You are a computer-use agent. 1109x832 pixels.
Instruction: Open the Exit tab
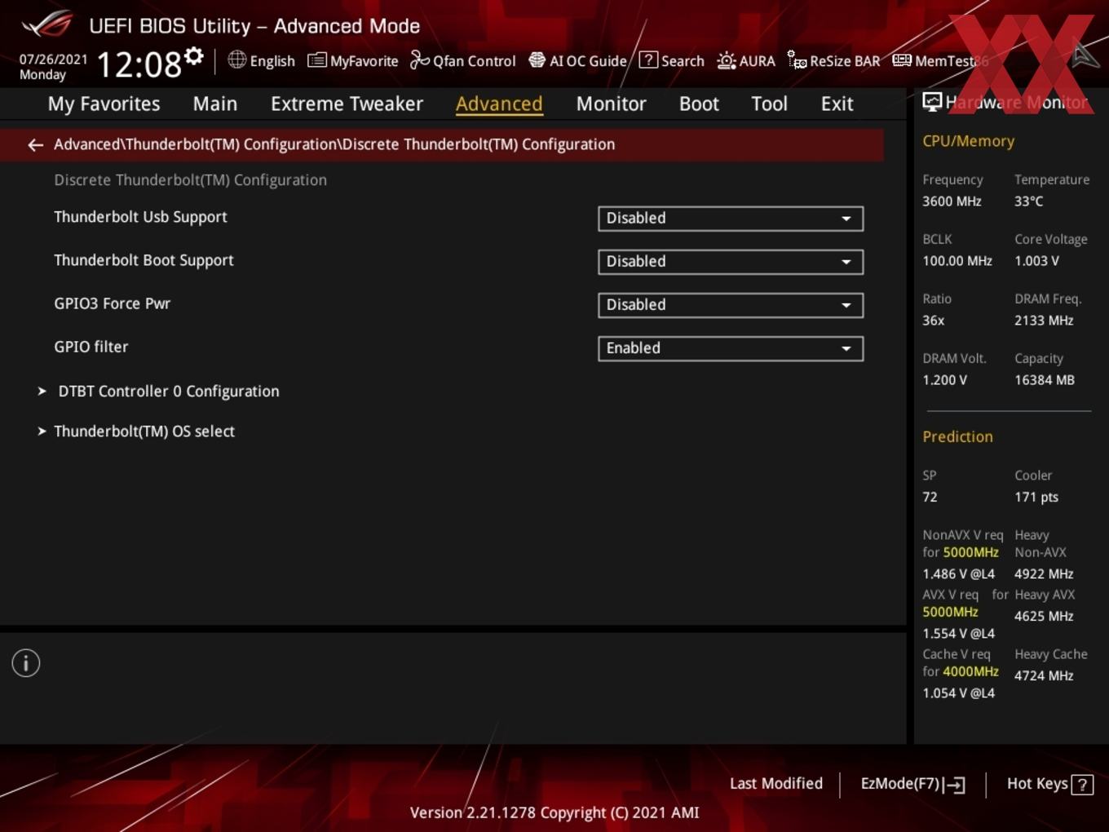(x=837, y=104)
